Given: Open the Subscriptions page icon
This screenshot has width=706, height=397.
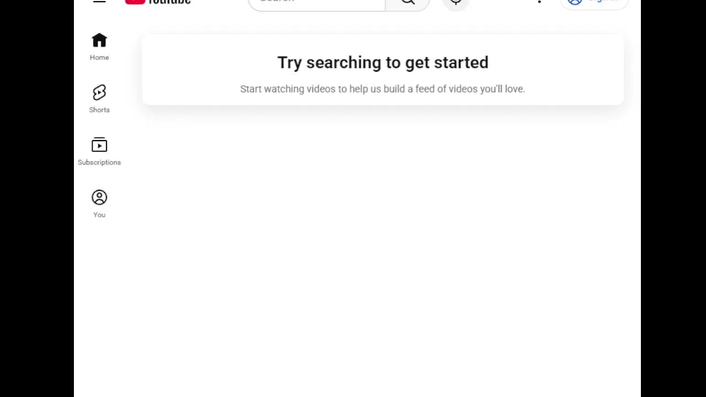Looking at the screenshot, I should tap(99, 145).
